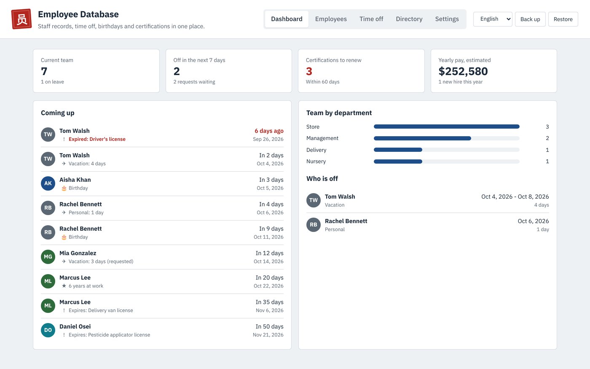The height and width of the screenshot is (369, 590).
Task: Click the Management department bar
Action: (447, 138)
